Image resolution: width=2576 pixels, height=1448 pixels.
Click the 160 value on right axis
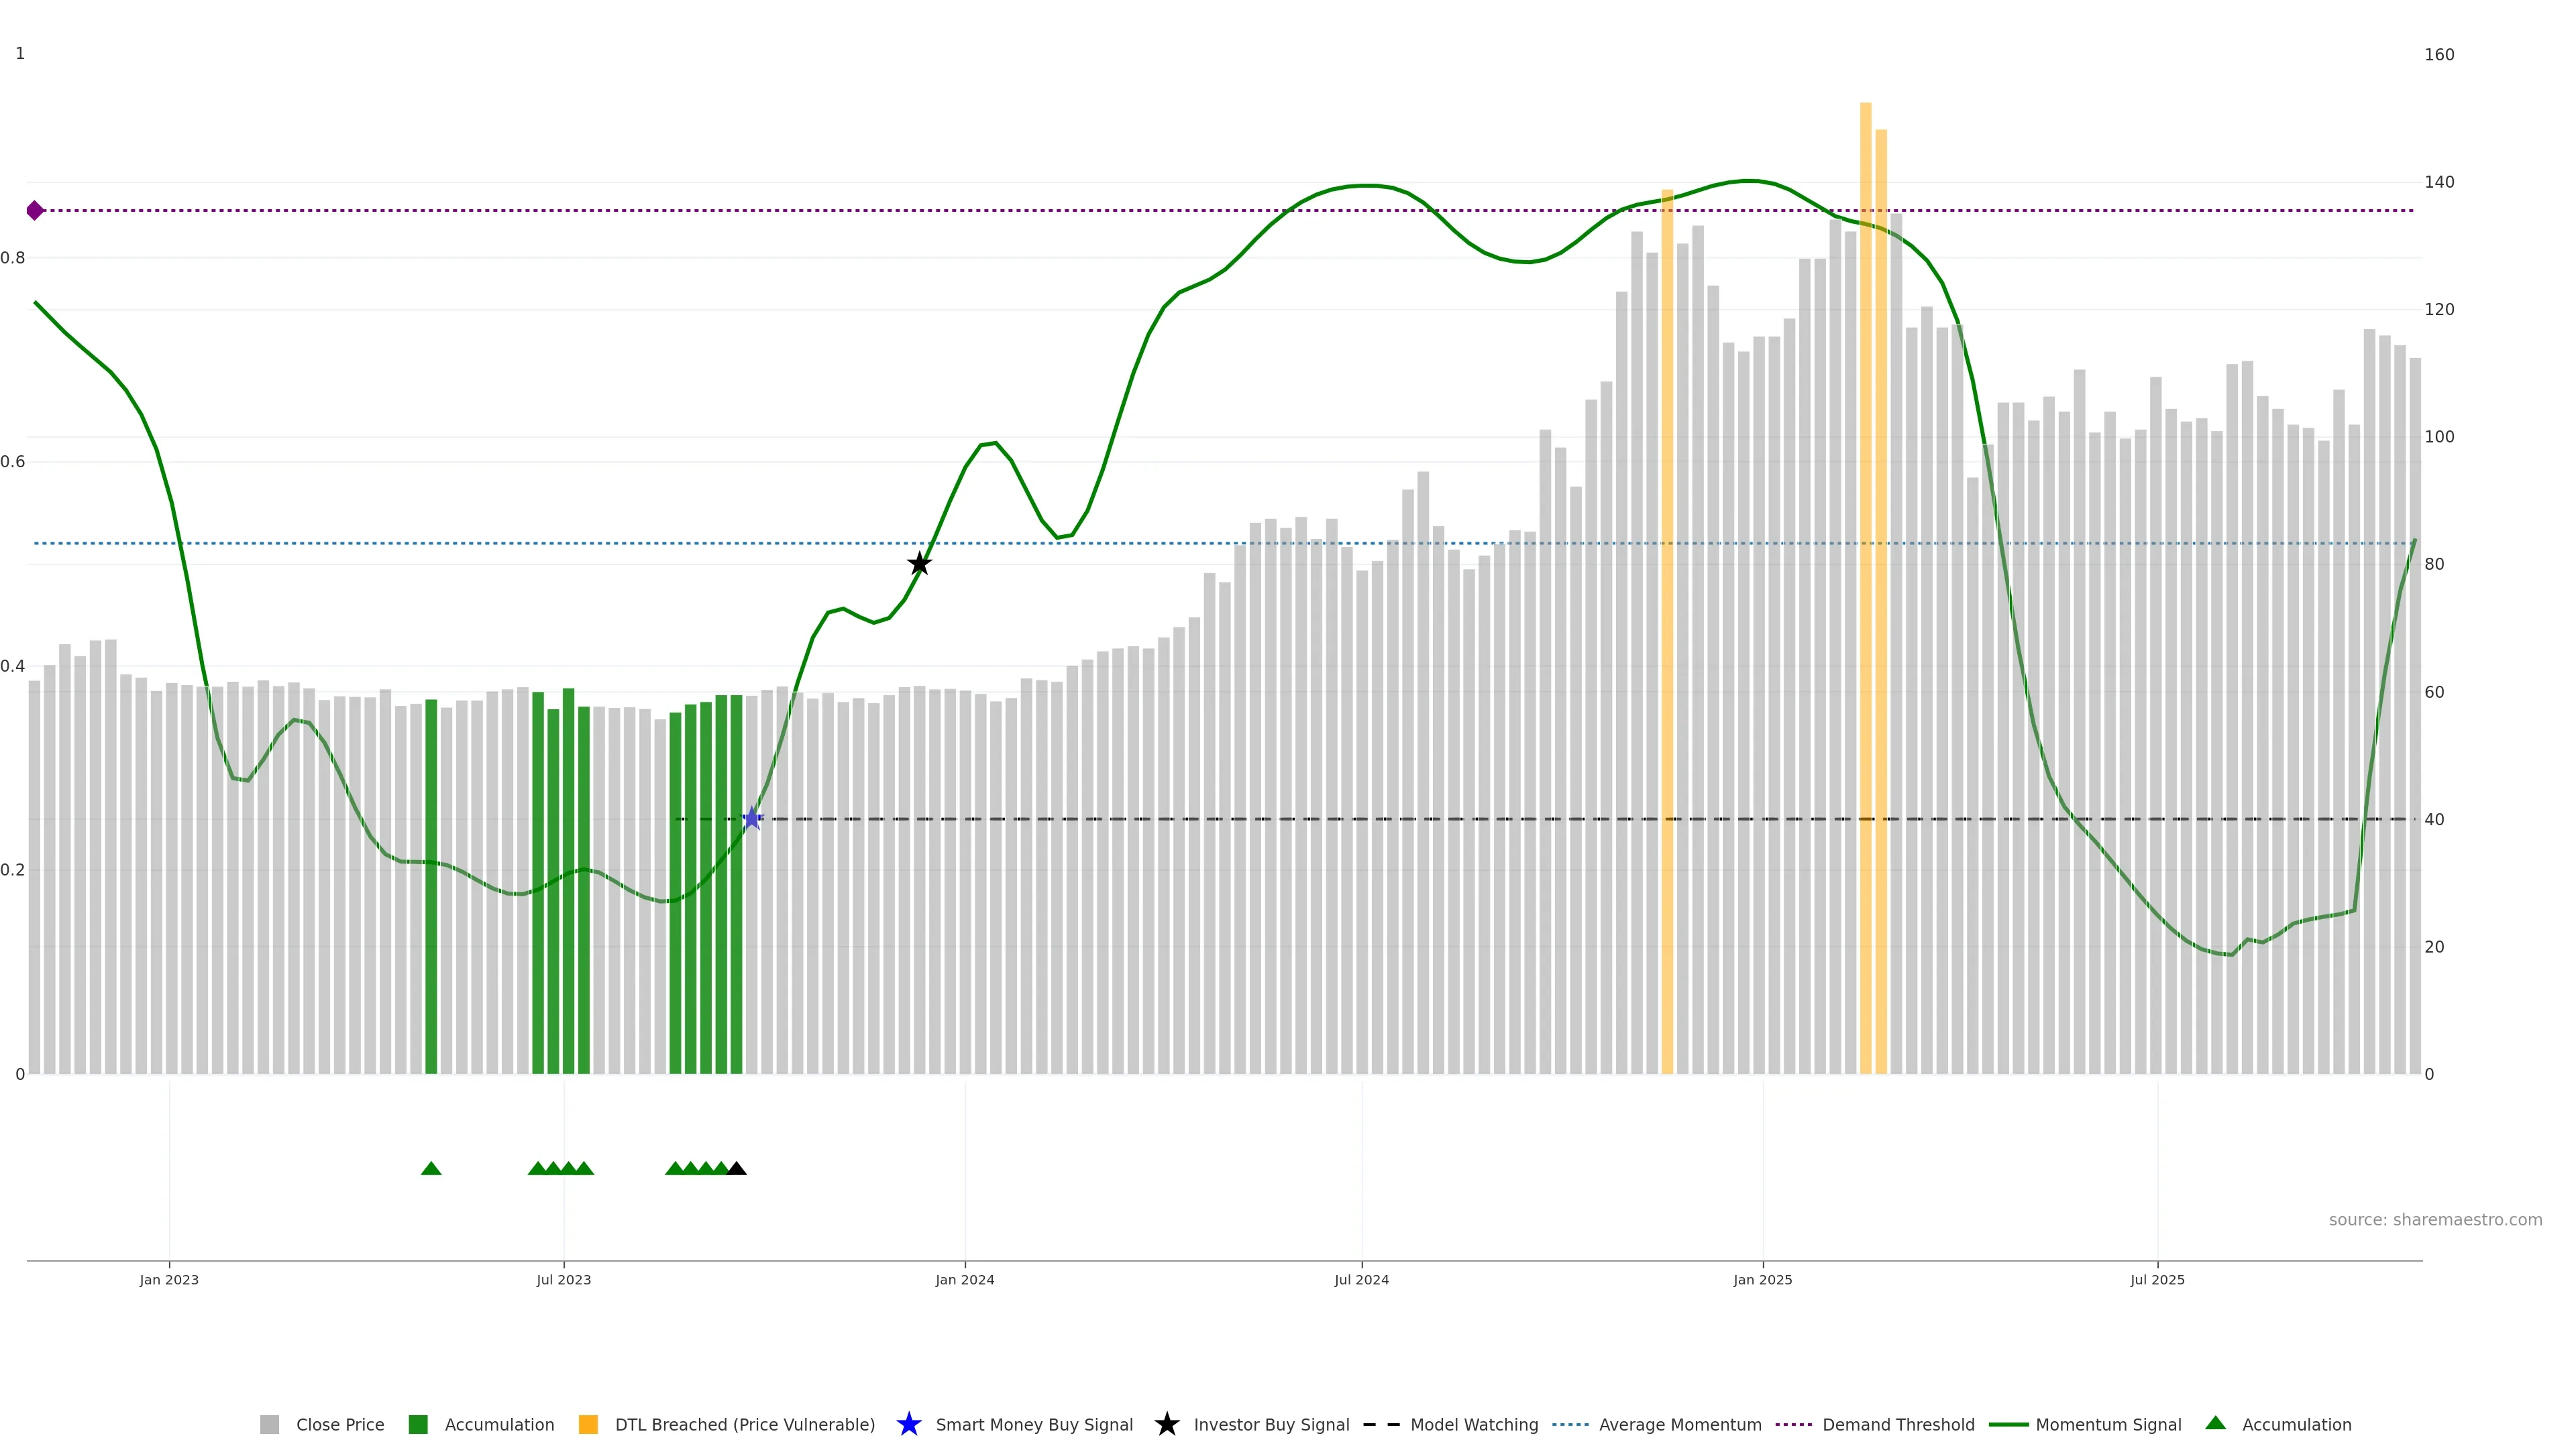coord(2439,55)
